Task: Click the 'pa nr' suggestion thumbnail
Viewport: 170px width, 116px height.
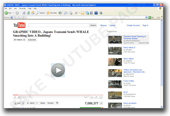Action: [x=115, y=95]
